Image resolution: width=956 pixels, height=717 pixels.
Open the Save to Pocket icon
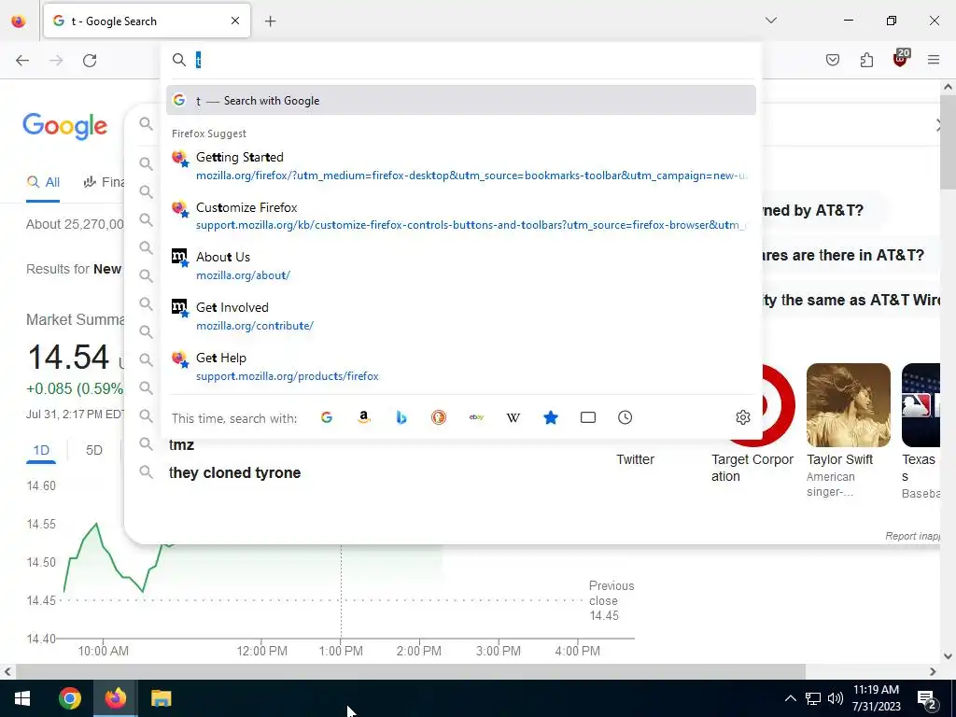coord(832,60)
